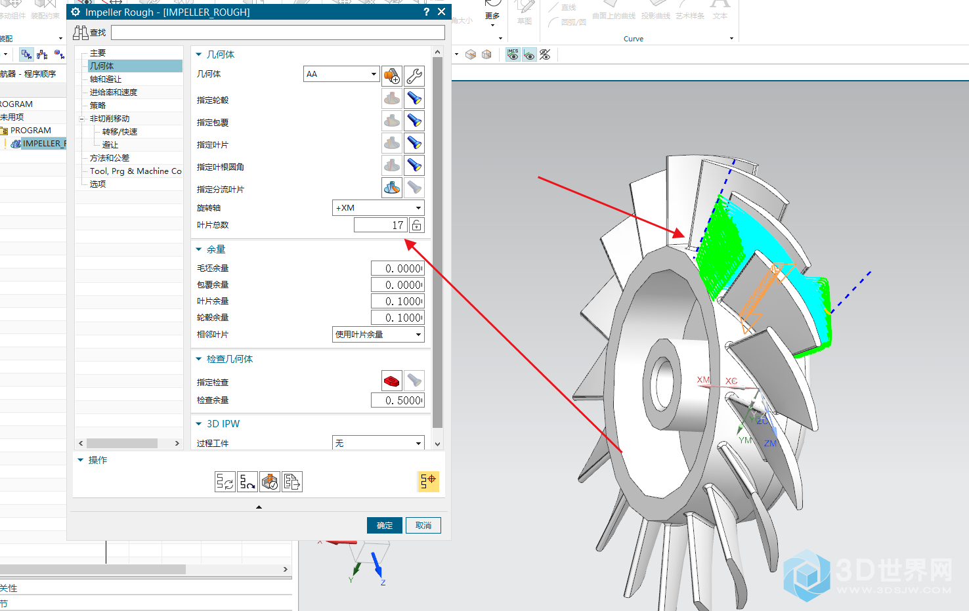The height and width of the screenshot is (611, 969).
Task: Click the 指定叶片 select blade icon
Action: pyautogui.click(x=392, y=144)
